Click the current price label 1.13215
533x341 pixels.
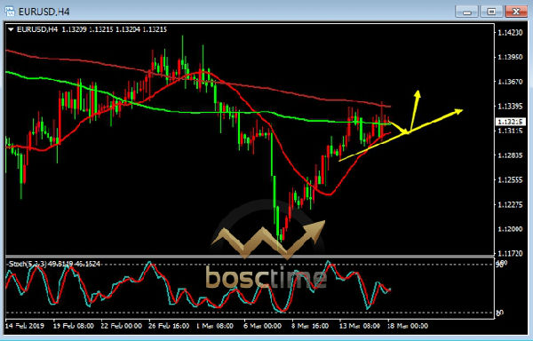(510, 122)
